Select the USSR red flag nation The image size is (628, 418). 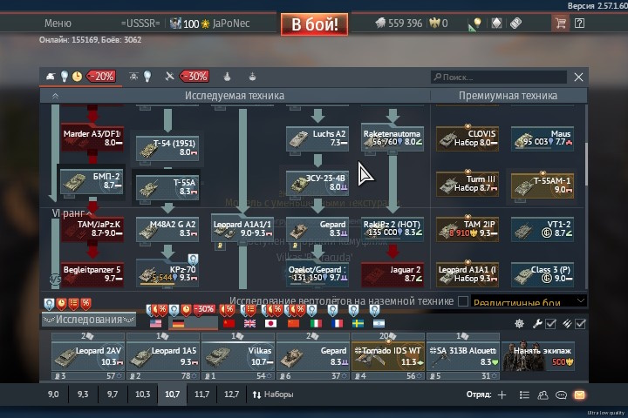click(x=229, y=323)
